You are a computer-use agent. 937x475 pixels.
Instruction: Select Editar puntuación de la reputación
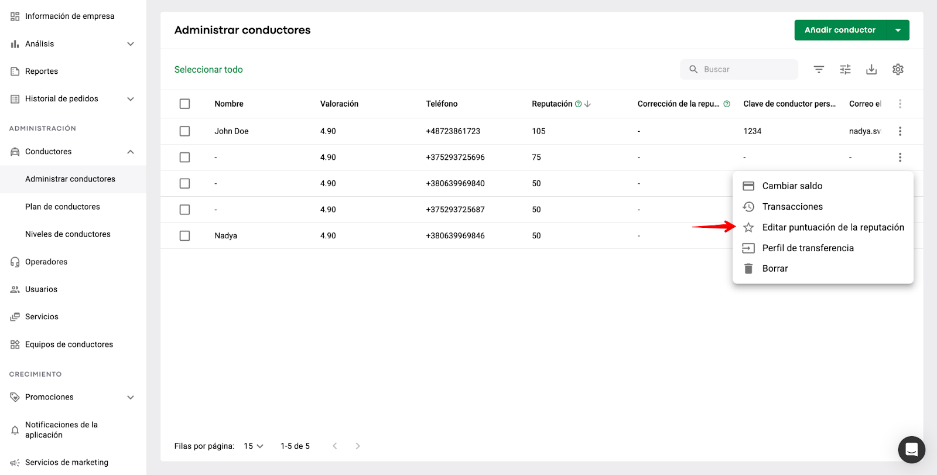coord(823,227)
